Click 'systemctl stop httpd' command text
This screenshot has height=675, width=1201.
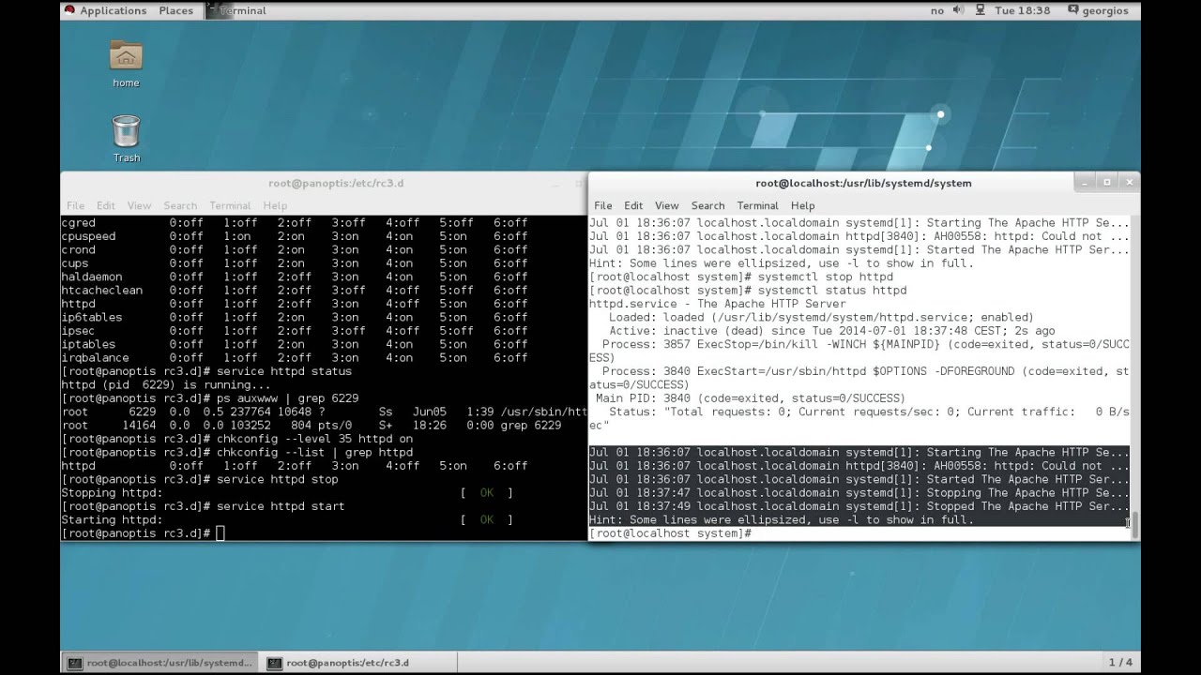[826, 277]
